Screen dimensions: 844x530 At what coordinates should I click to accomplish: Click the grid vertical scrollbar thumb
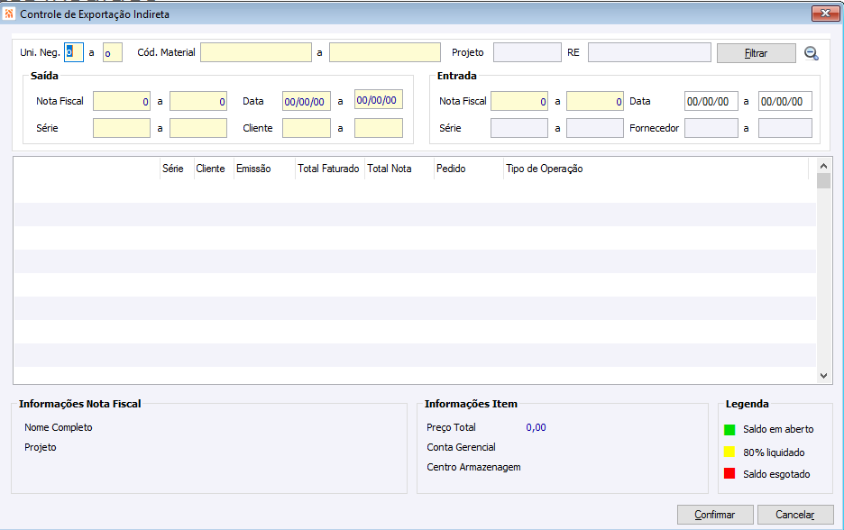[823, 181]
